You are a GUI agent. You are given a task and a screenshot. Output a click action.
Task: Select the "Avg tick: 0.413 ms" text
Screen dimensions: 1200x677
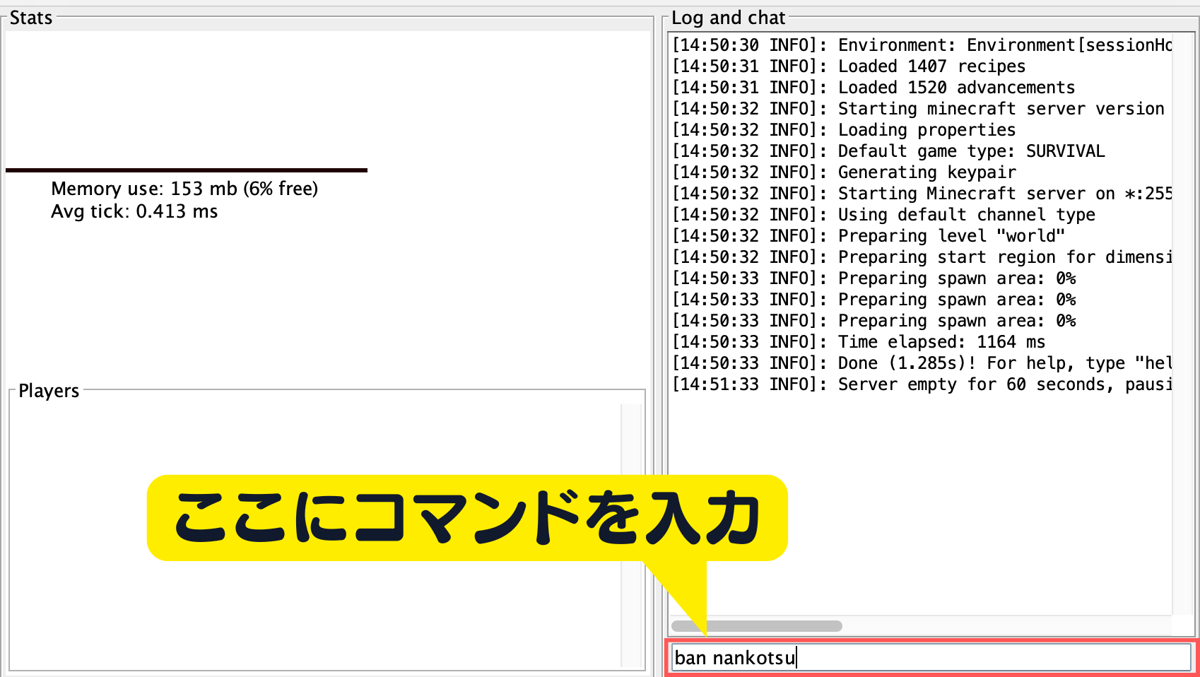point(134,211)
